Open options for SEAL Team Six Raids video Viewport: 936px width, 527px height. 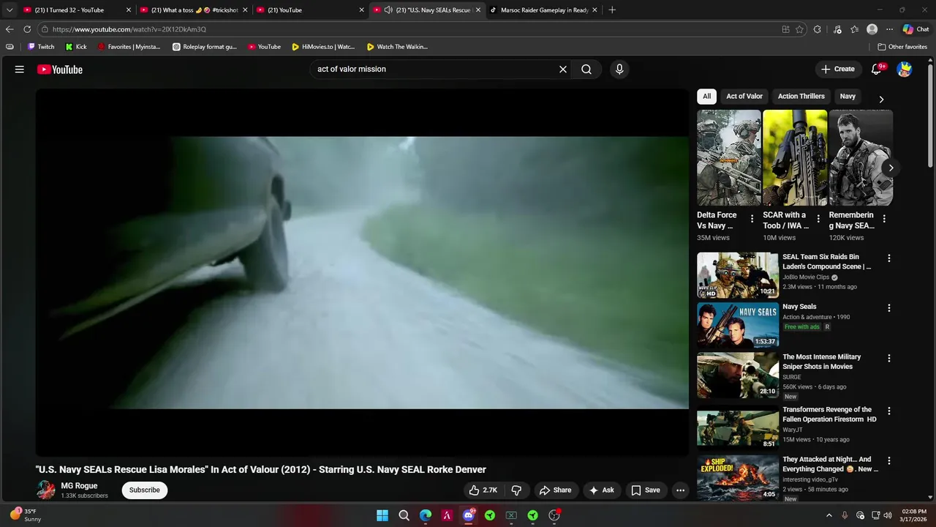(889, 258)
